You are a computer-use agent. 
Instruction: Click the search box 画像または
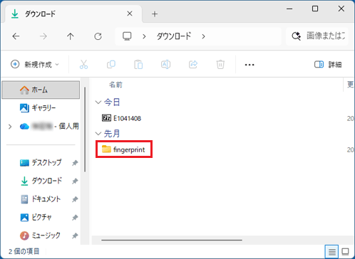click(x=317, y=36)
